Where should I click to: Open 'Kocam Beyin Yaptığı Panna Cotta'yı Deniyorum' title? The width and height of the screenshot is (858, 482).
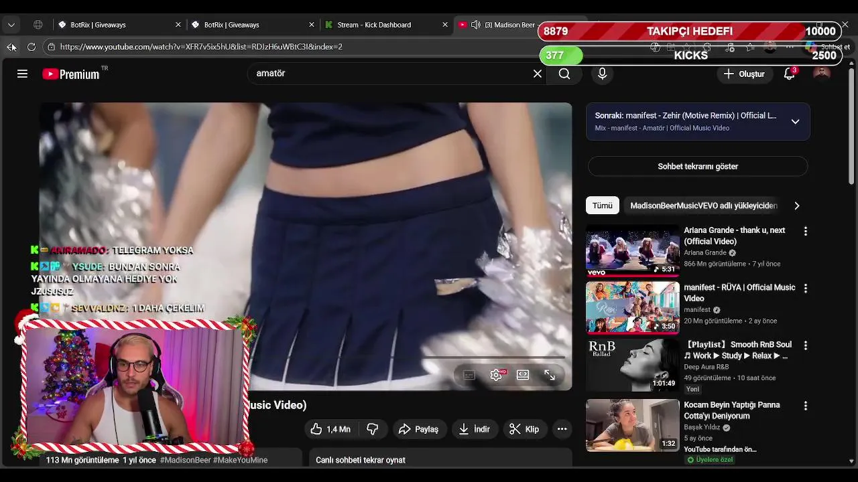(x=732, y=410)
